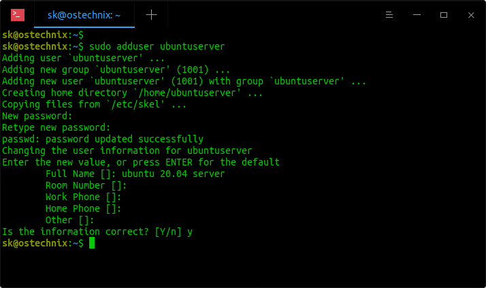Click the green cursor block at prompt
Viewport: 486px width, 288px height.
92,243
